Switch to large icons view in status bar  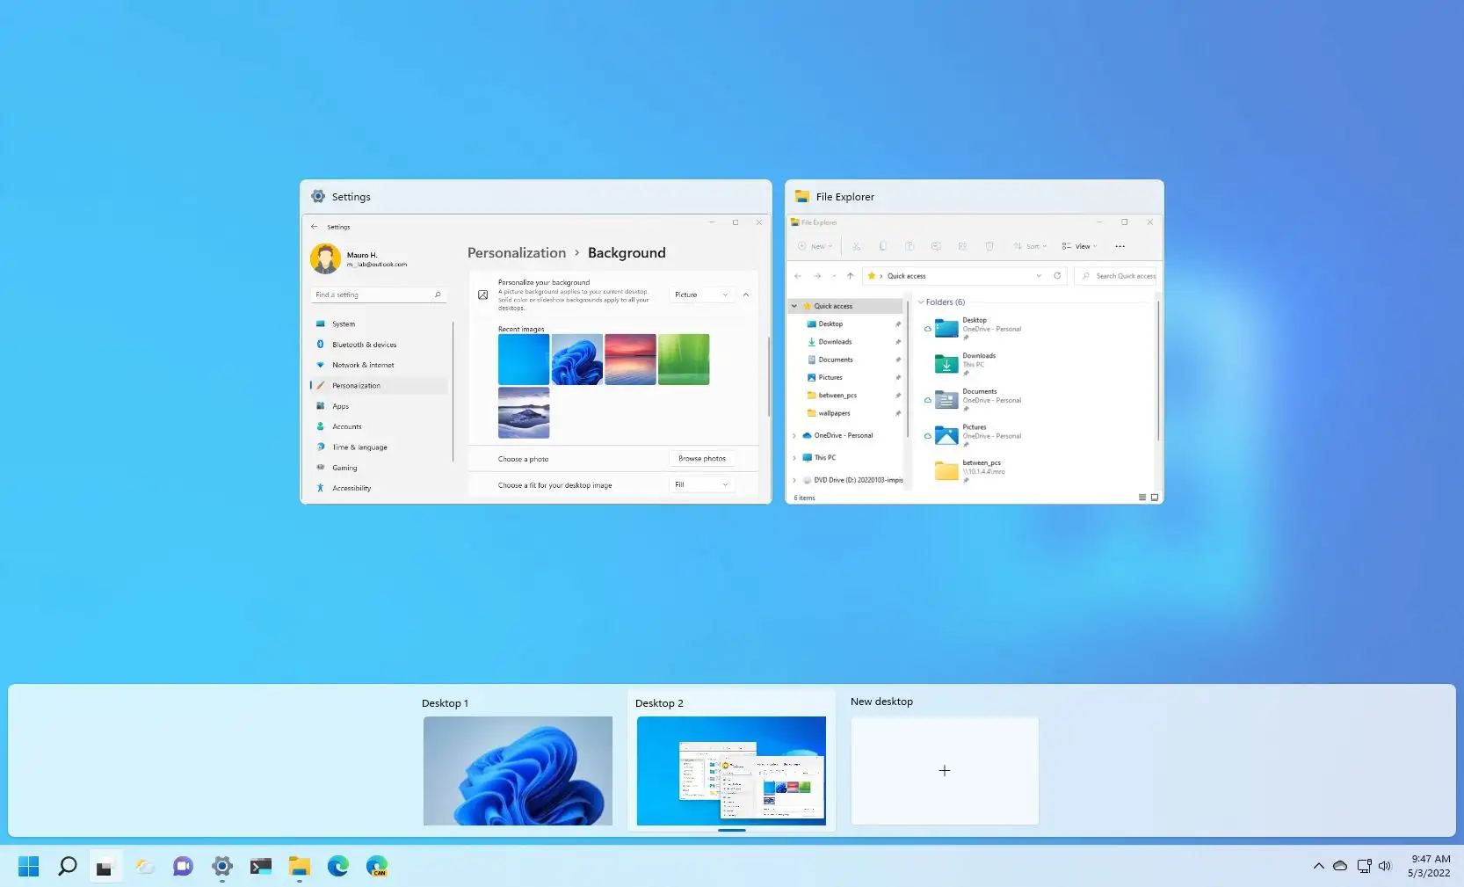coord(1155,498)
